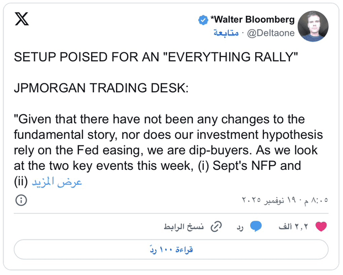Image resolution: width=343 pixels, height=275 pixels.
Task: Click the date ١٩ نوفمبر ٢٠٢٥
Action: 268,200
